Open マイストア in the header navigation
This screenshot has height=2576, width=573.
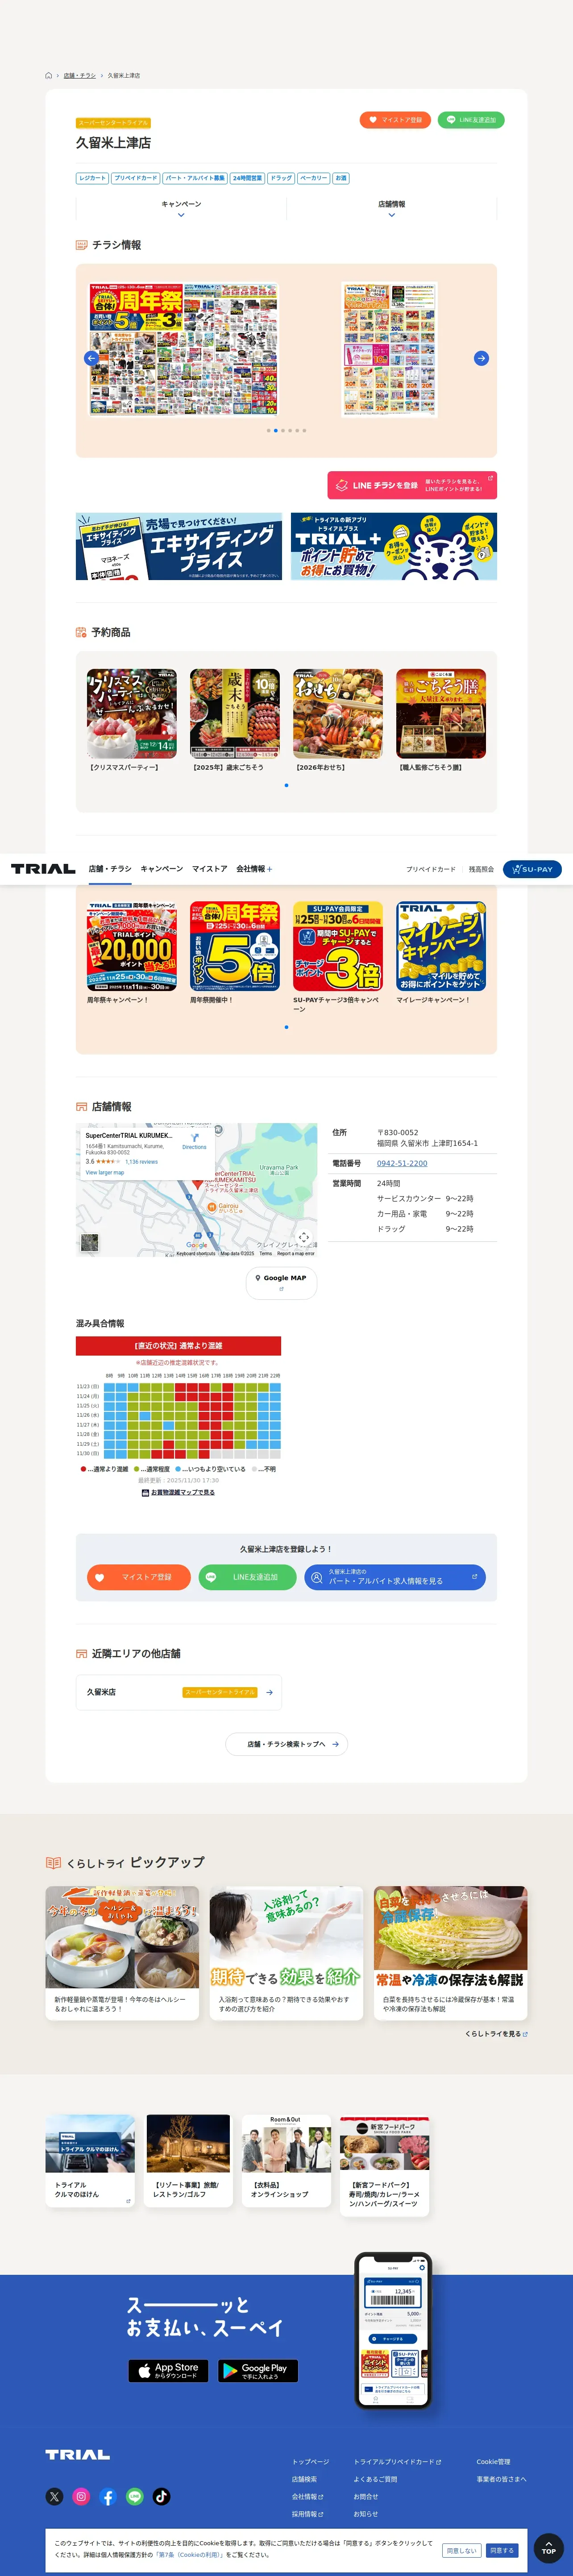click(x=210, y=869)
